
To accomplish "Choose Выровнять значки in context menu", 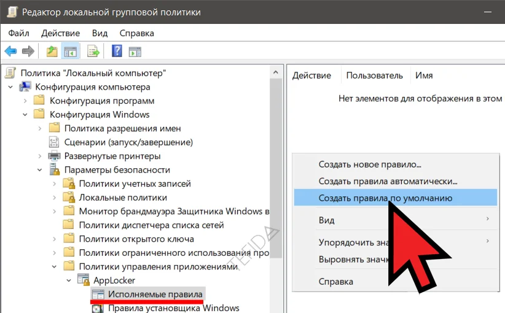I will pos(396,259).
